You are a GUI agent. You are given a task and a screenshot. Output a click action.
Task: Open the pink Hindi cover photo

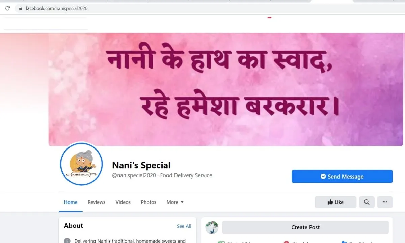[225, 89]
